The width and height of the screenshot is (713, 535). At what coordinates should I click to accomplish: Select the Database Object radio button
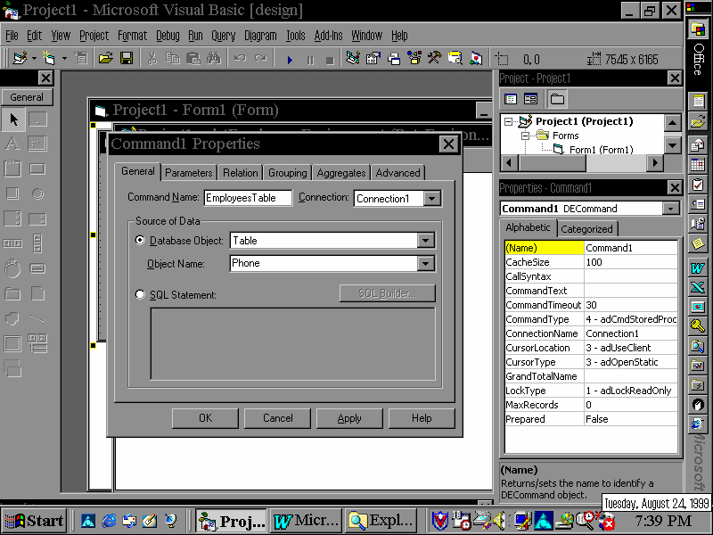pos(140,241)
